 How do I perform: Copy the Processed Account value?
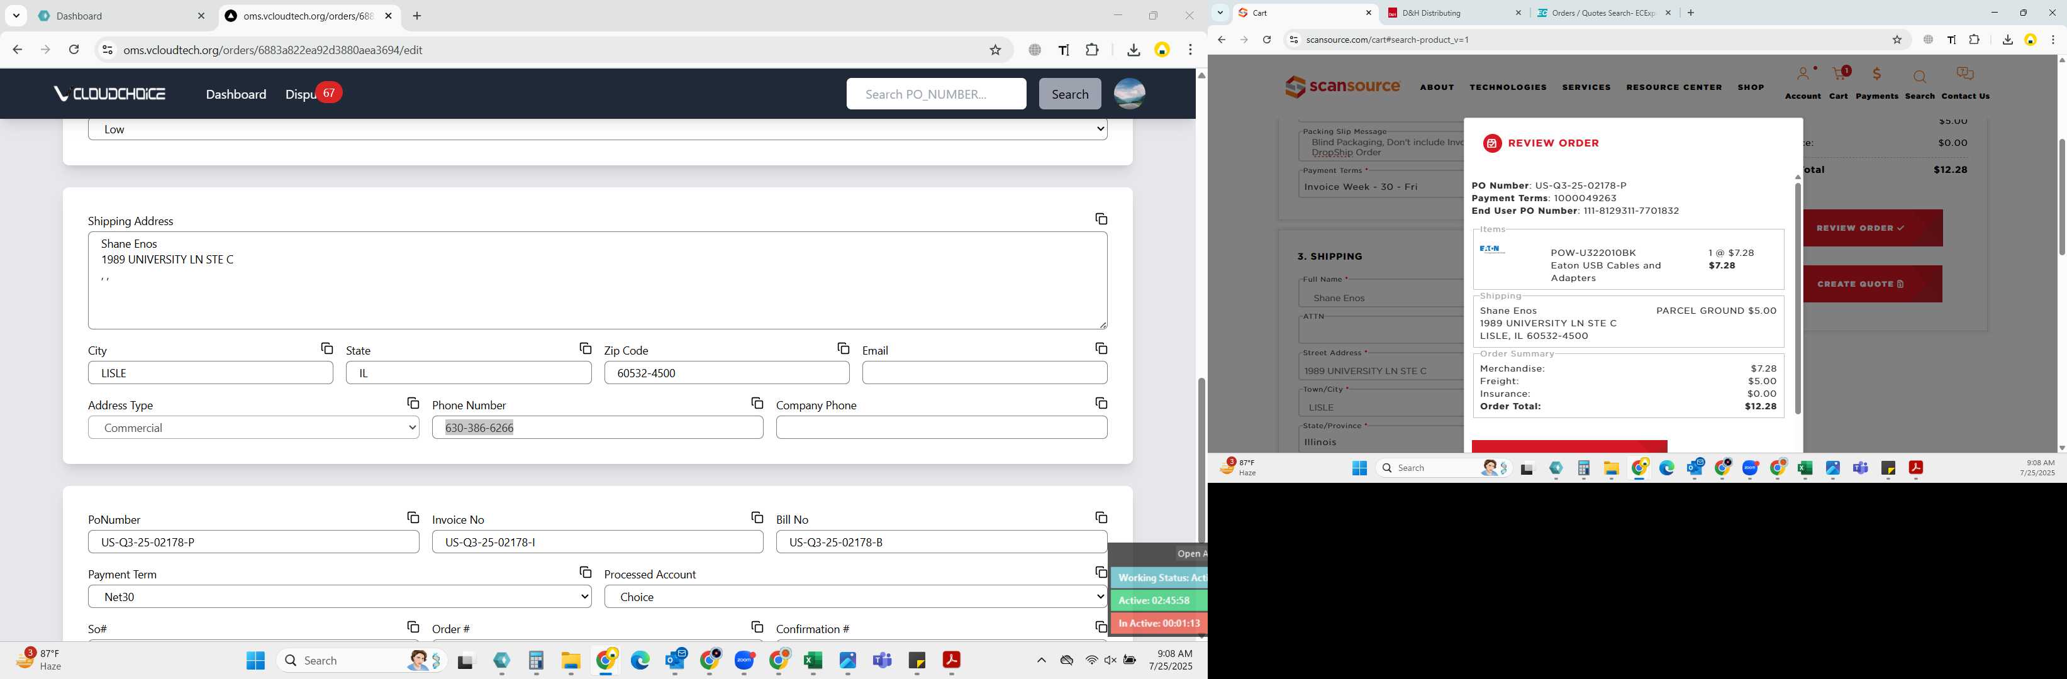[1101, 572]
